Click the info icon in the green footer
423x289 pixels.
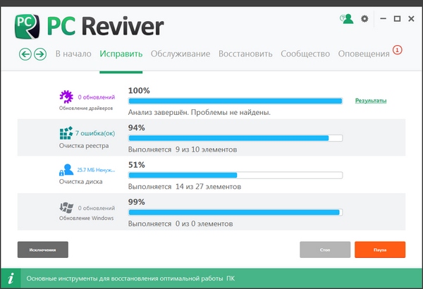pyautogui.click(x=11, y=278)
